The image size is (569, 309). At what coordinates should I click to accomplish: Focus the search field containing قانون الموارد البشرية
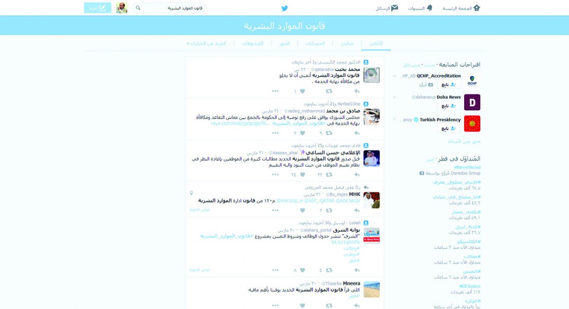(x=169, y=8)
